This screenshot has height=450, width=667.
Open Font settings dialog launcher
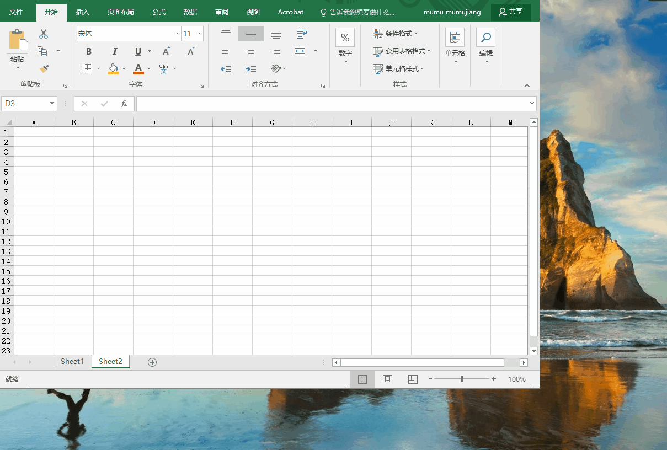201,85
